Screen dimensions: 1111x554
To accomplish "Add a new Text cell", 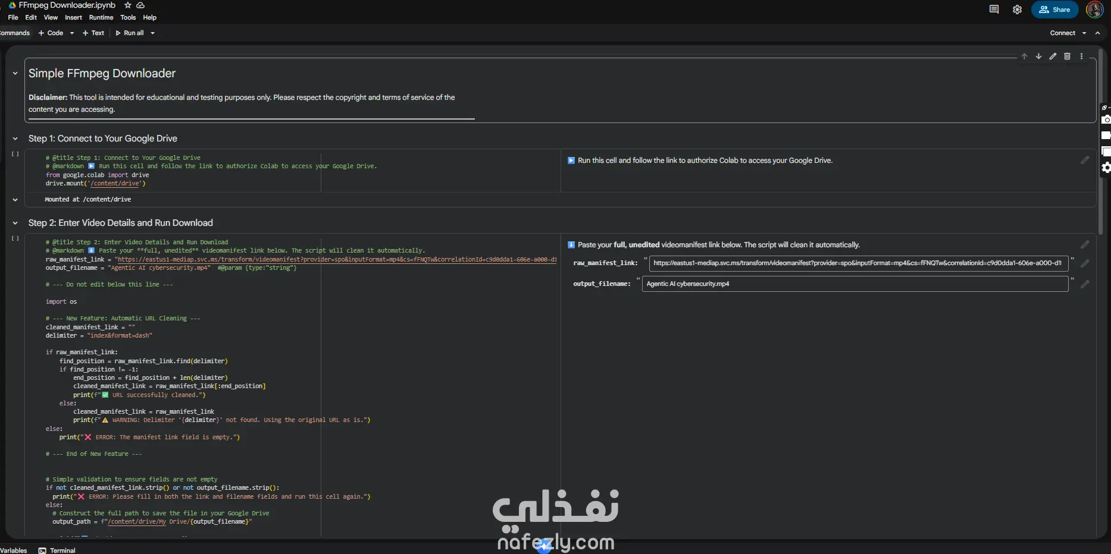I will pos(93,33).
